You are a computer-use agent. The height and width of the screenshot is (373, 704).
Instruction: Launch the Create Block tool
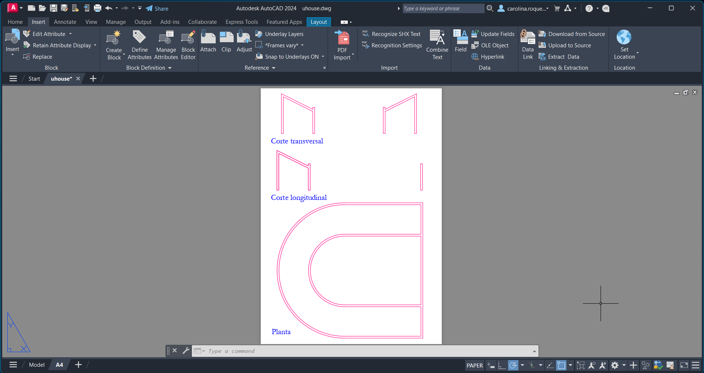(x=114, y=45)
